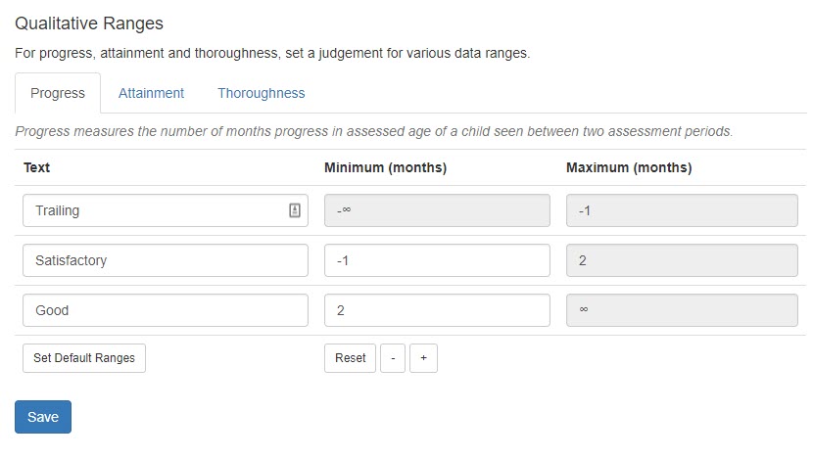Viewport: 813px width, 459px height.
Task: Edit Good row minimum months field
Action: (x=437, y=310)
